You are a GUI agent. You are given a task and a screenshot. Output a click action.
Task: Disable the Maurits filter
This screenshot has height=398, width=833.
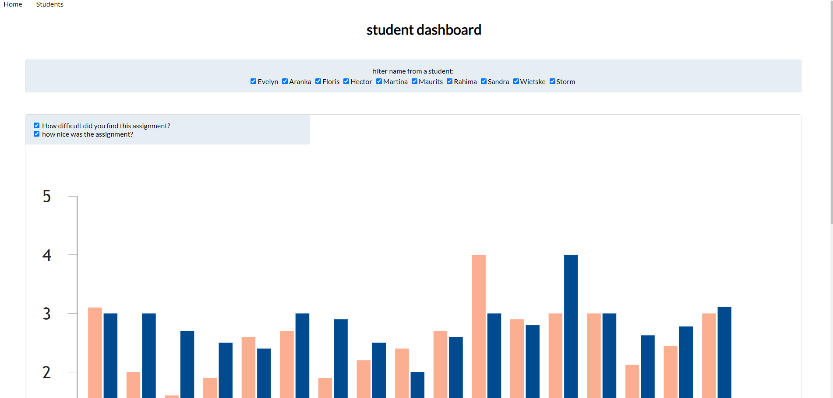414,81
